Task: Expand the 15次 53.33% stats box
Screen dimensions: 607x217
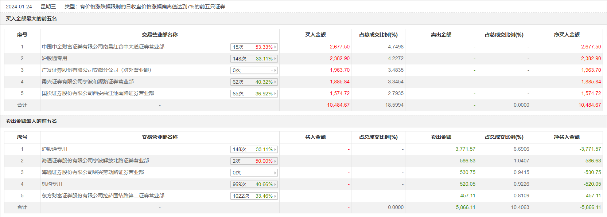Action: (x=254, y=47)
